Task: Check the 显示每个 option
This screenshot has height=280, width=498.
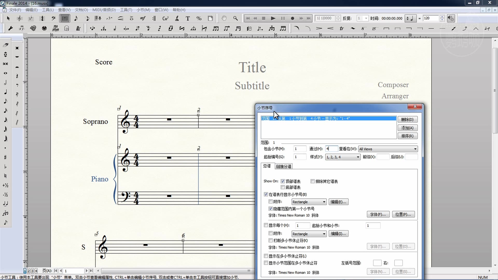Action: coord(266,225)
